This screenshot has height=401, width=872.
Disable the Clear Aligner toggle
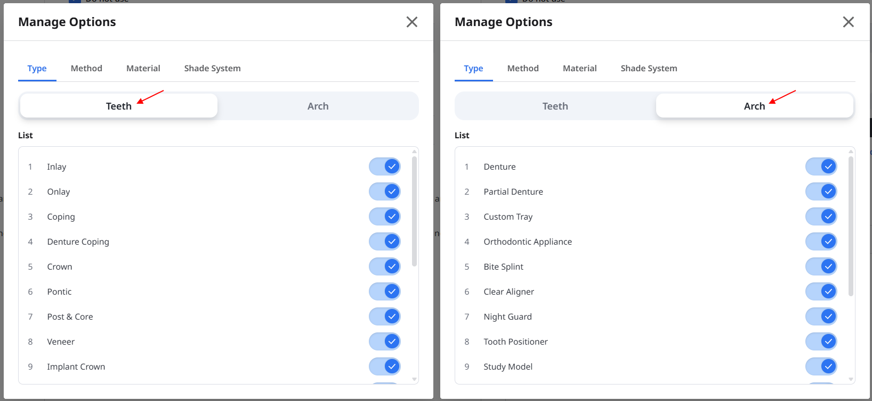click(x=821, y=291)
